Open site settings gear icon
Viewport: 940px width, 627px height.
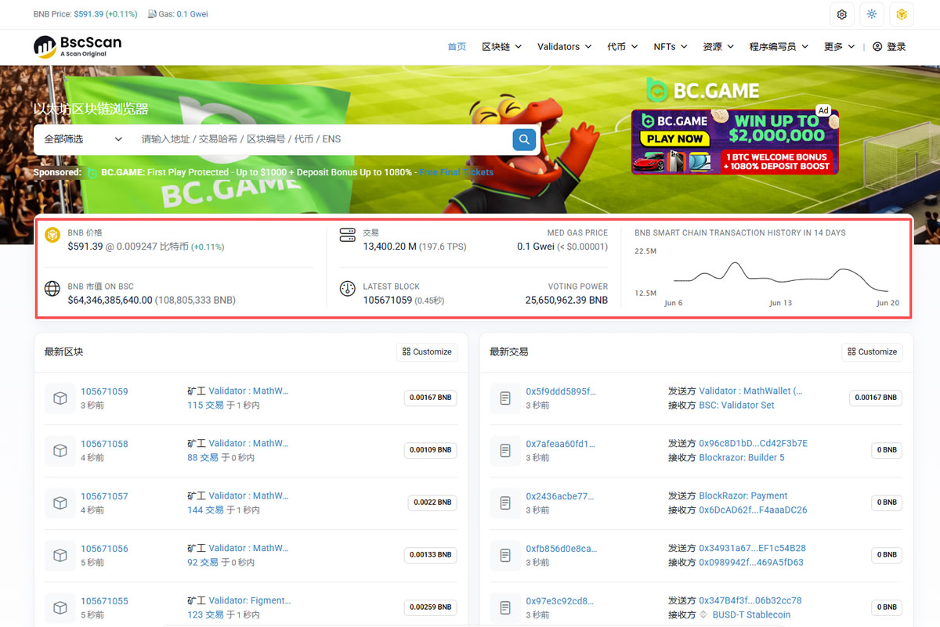[x=842, y=14]
